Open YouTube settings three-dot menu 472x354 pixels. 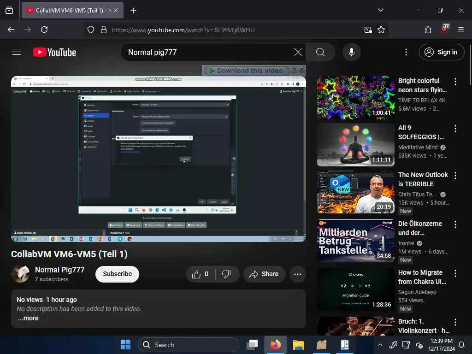pos(406,52)
